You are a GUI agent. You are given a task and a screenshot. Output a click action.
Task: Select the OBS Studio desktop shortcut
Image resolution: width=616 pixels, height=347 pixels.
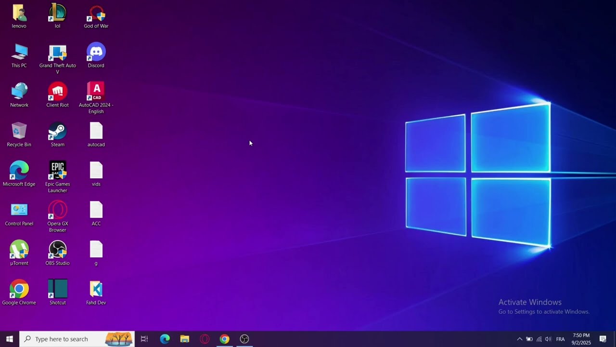(57, 254)
